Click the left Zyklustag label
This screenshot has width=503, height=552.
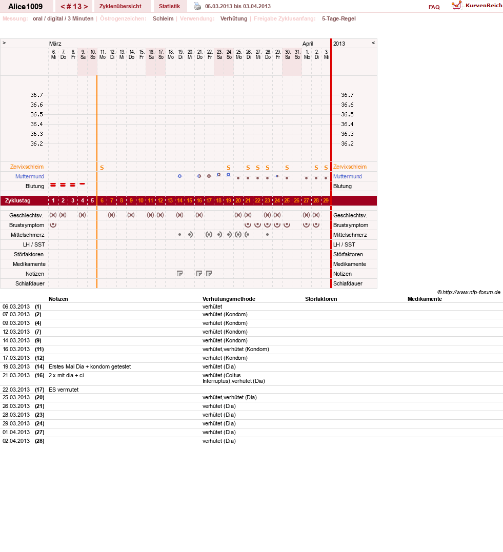tap(18, 201)
